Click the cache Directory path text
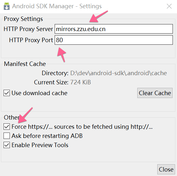 point(119,73)
